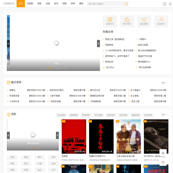The width and height of the screenshot is (173, 173).
Task: Open the 短剧 menu
Action: 65,3
